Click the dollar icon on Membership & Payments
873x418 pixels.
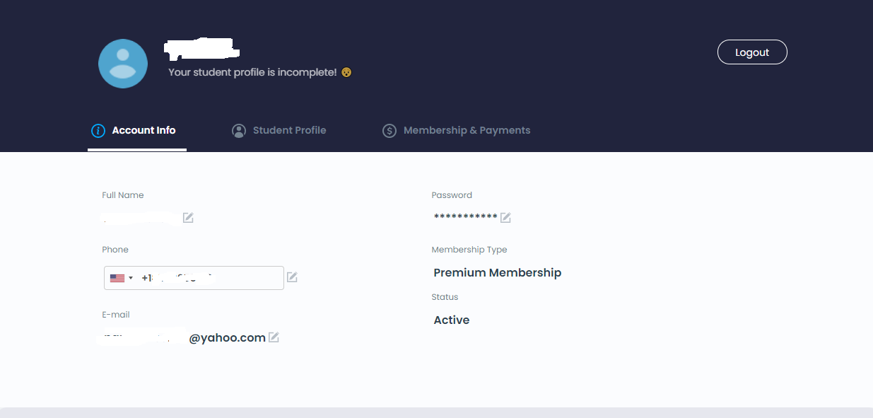click(x=389, y=131)
